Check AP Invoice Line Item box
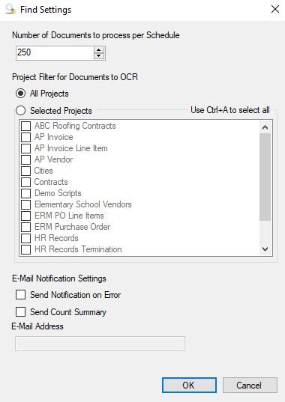Image resolution: width=285 pixels, height=402 pixels. point(25,148)
